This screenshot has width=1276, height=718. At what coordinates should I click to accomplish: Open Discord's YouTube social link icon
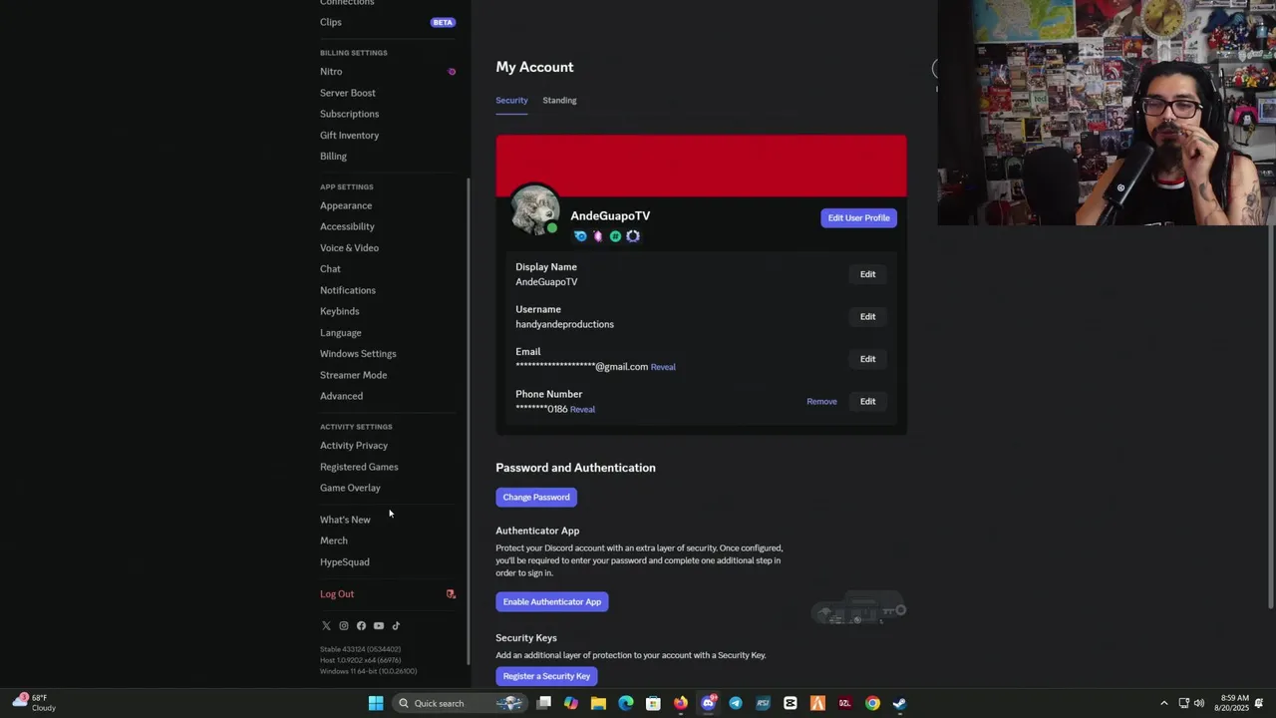point(379,626)
